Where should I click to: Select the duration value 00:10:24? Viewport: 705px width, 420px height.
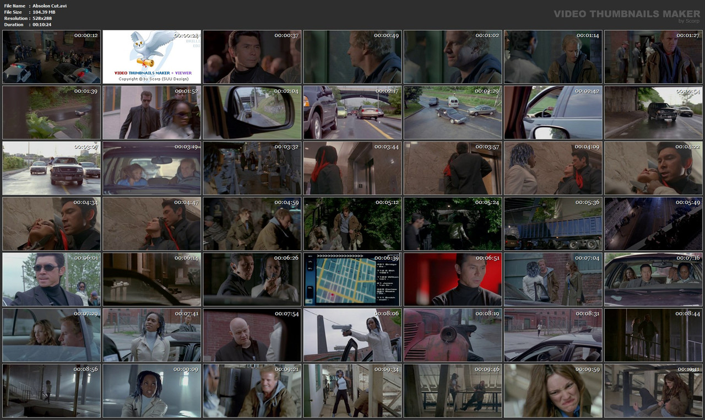point(42,24)
